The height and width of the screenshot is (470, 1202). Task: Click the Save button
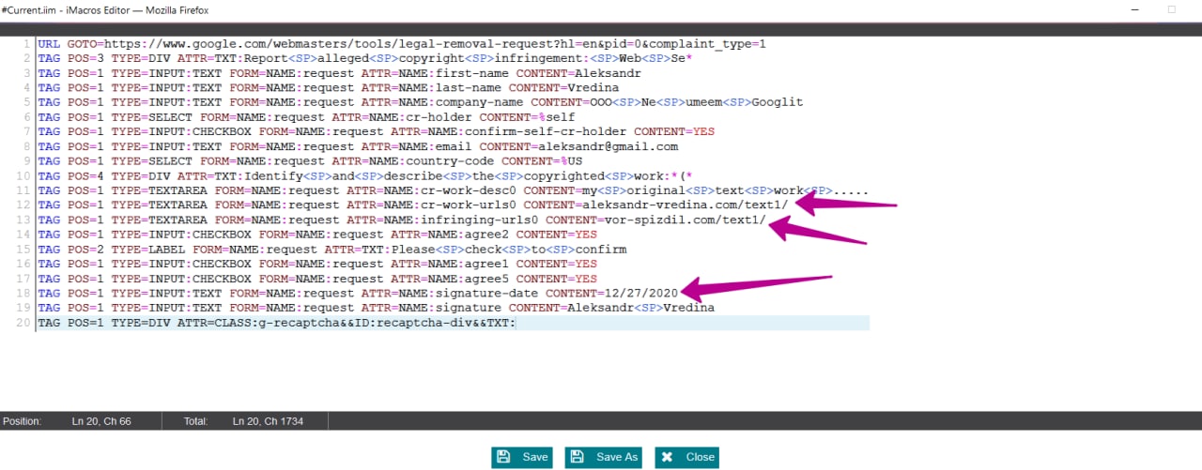(x=522, y=457)
